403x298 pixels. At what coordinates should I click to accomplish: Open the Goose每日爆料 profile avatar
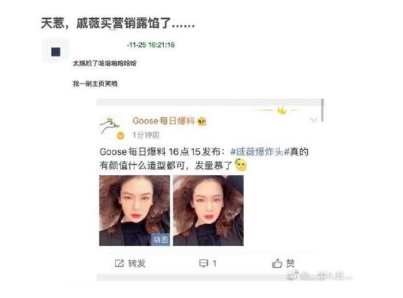pos(111,127)
